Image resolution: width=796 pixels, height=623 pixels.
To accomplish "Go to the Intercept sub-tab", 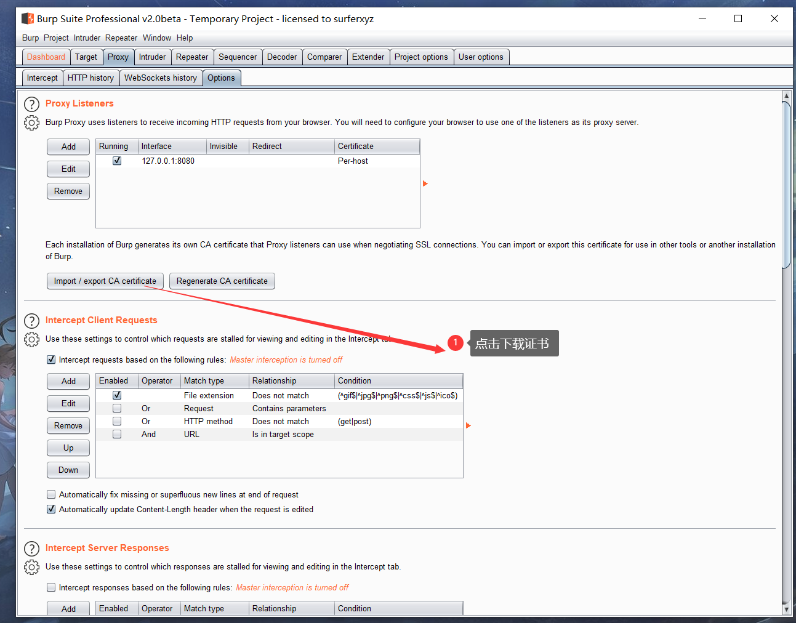I will click(42, 78).
